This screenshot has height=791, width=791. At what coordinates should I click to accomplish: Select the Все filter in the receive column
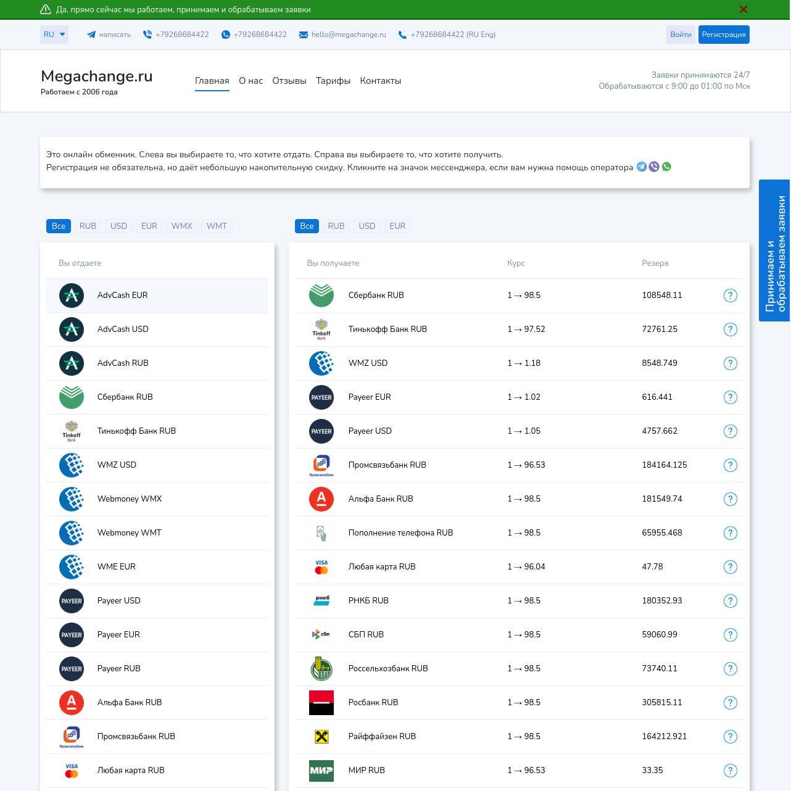click(307, 226)
